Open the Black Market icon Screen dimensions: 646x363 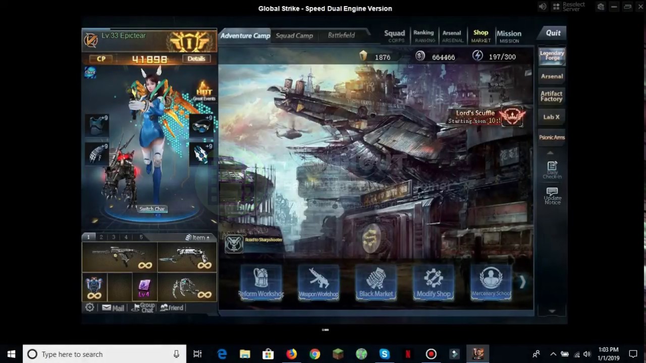376,282
